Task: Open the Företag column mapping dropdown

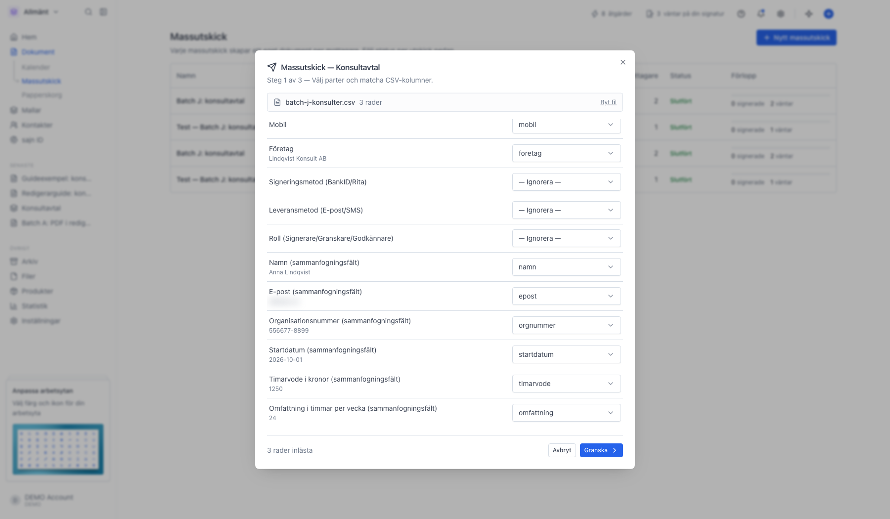Action: point(566,153)
